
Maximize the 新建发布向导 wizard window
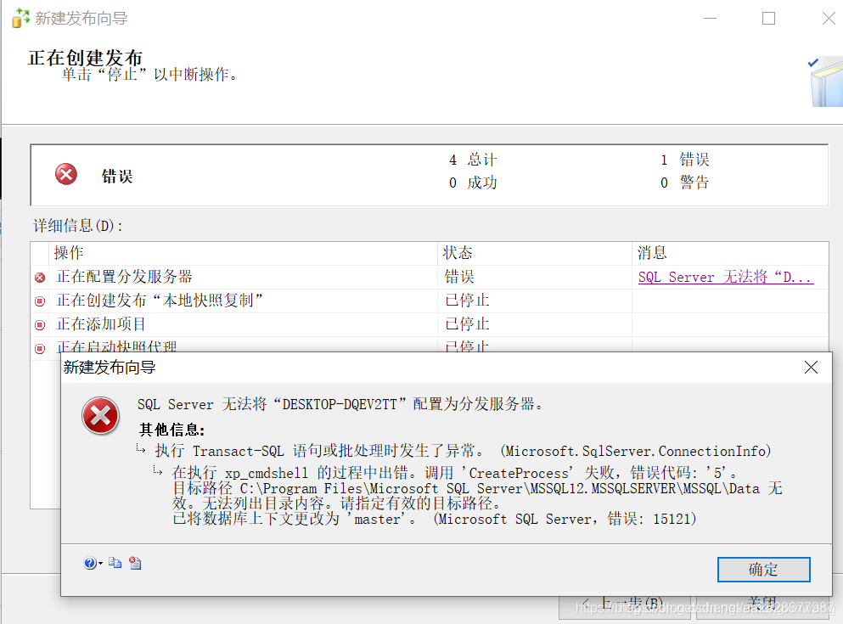769,19
